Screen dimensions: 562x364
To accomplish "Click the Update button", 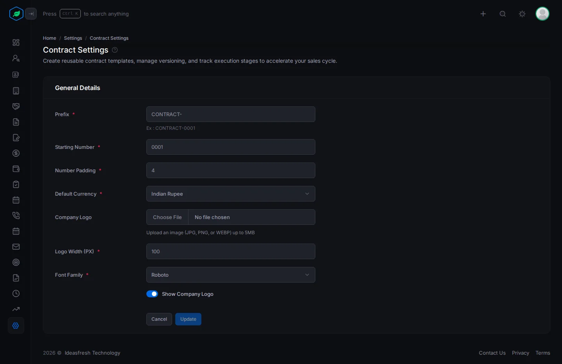I will [x=188, y=319].
